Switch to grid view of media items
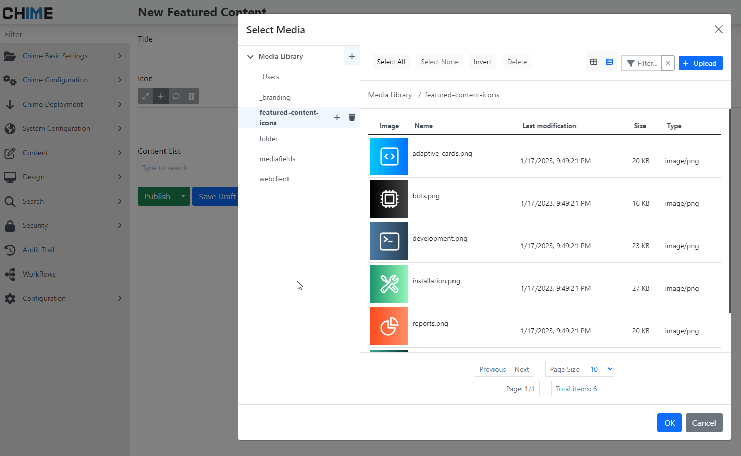This screenshot has height=456, width=741. [x=594, y=61]
